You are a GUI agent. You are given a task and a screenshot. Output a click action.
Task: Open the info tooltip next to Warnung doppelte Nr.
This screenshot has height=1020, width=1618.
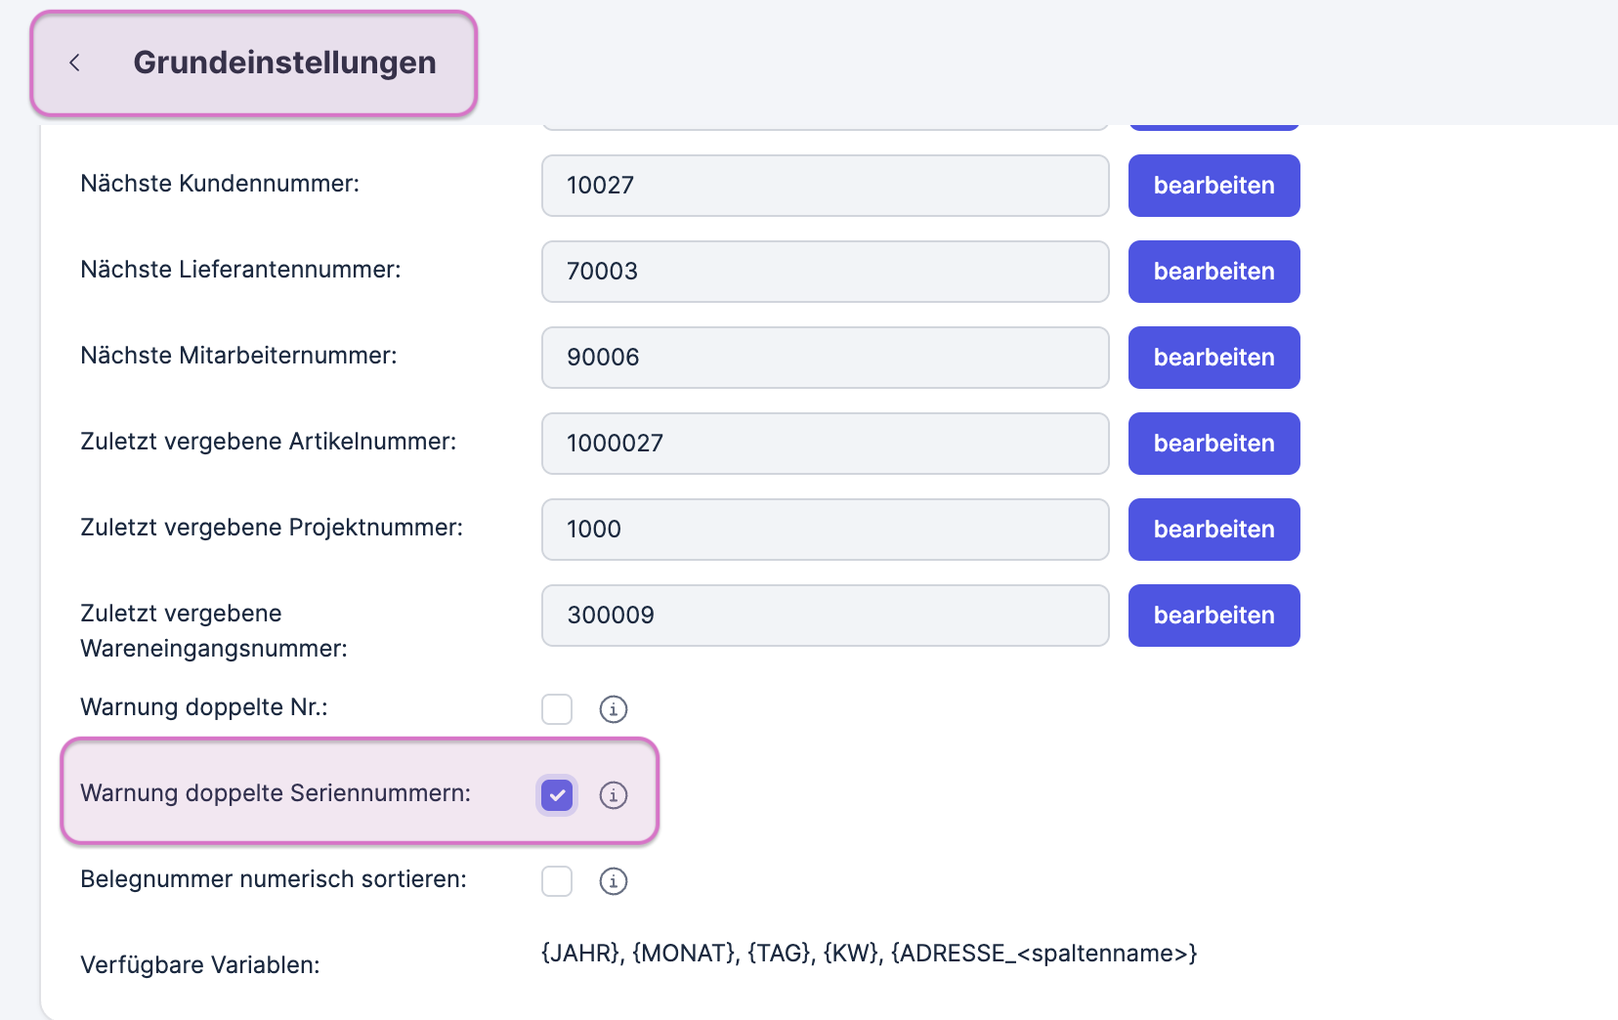click(614, 709)
